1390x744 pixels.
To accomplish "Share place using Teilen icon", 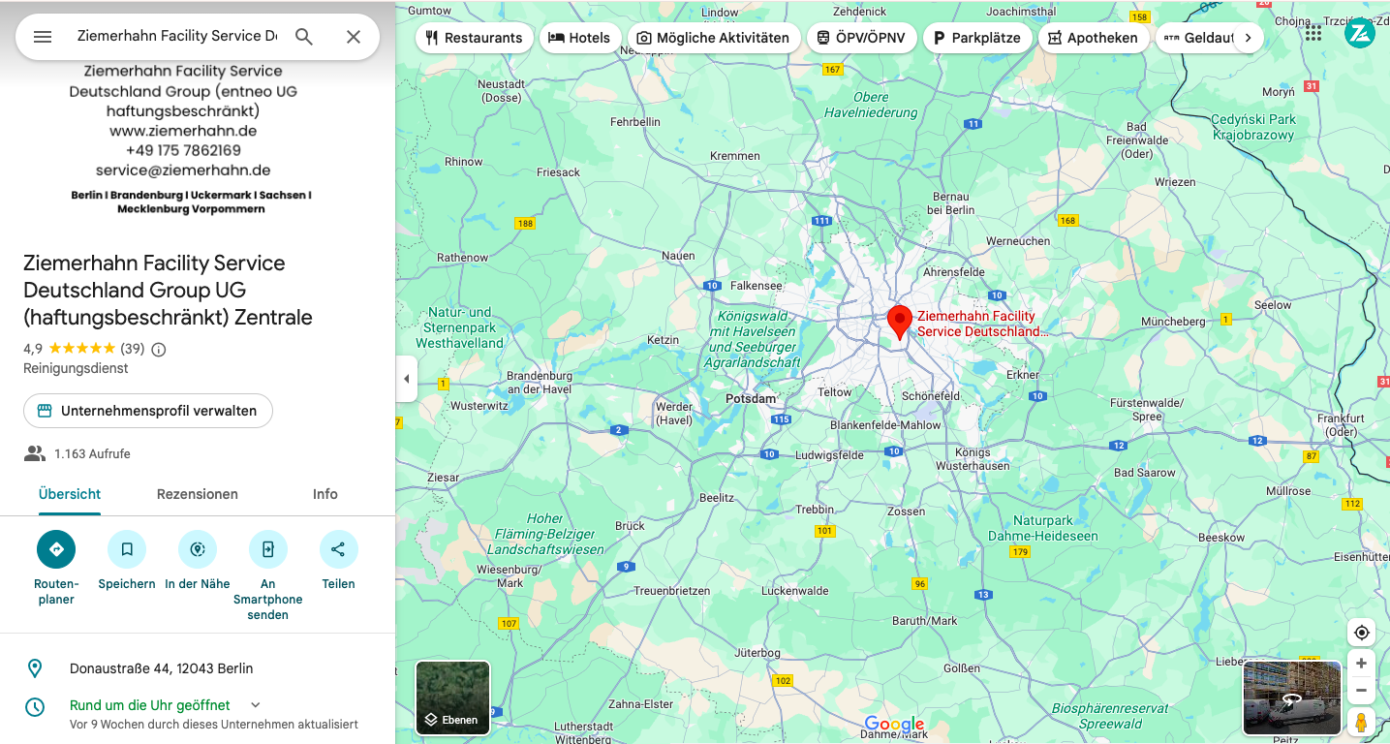I will tap(338, 549).
